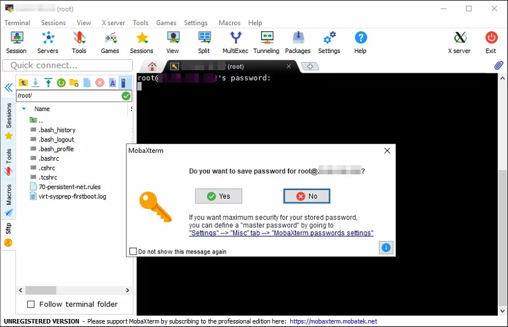Confirm the /root/ path with green check
Screen dimensions: 508x327
click(126, 96)
